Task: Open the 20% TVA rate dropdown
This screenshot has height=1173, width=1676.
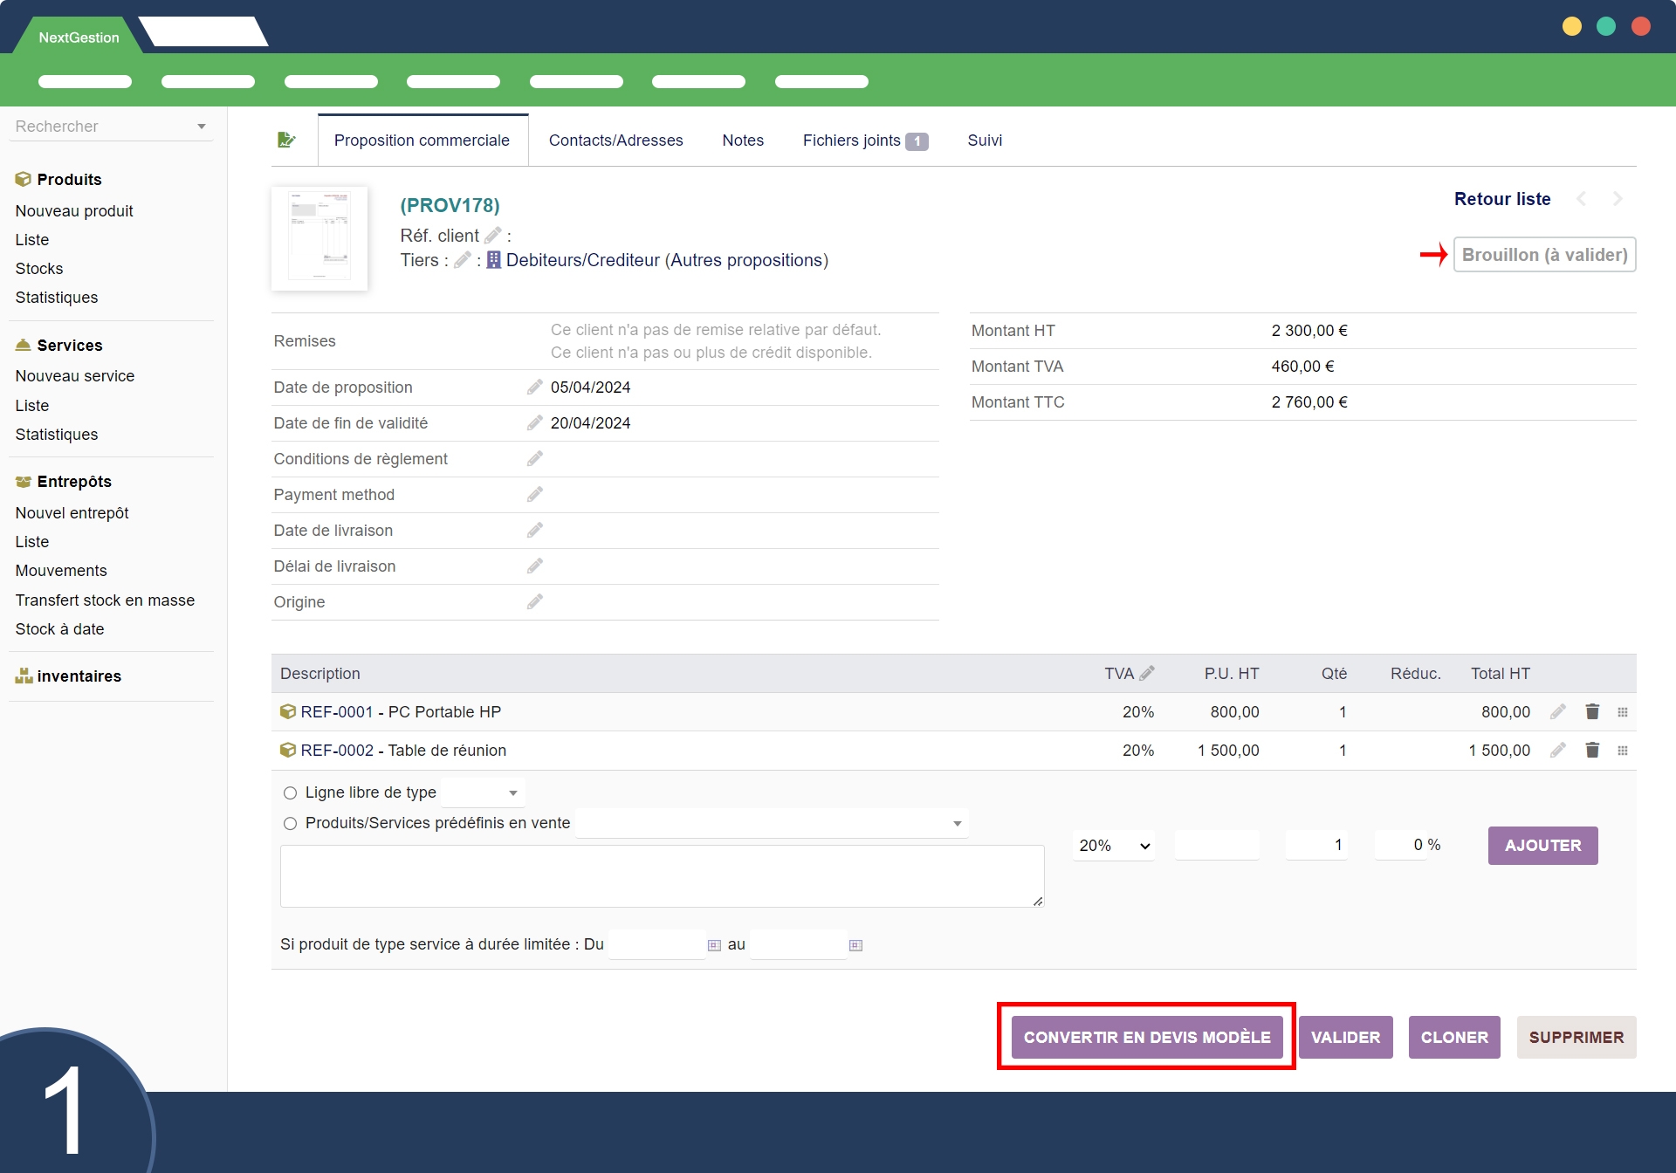Action: (1114, 846)
